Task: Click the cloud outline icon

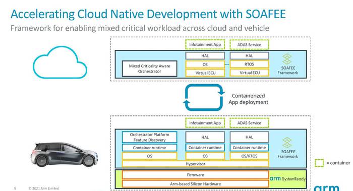Action: (60, 62)
